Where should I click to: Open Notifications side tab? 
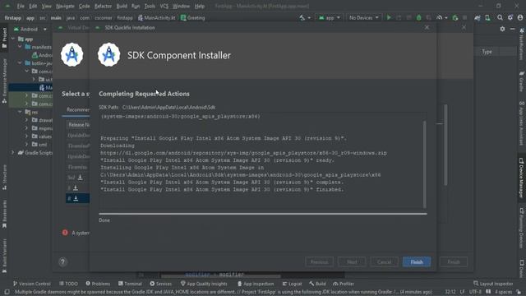pos(522,44)
